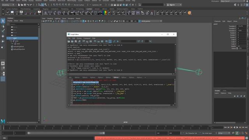Screen dimensions: 249x140
Task: Toggle select by component type mode
Action: click(46, 5)
